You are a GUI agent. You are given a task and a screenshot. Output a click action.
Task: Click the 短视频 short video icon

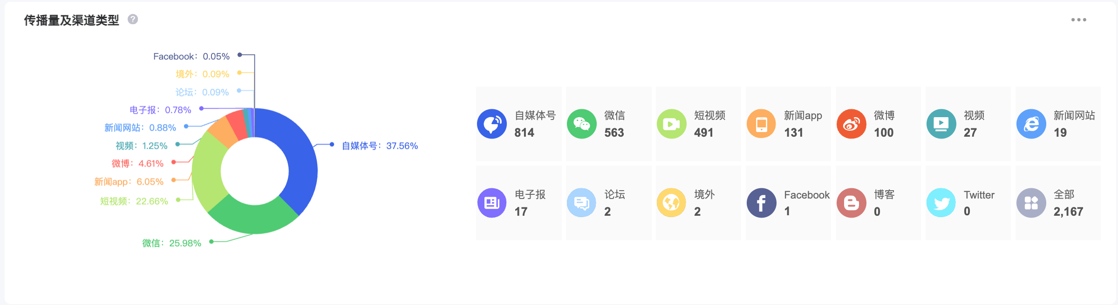[x=672, y=124]
